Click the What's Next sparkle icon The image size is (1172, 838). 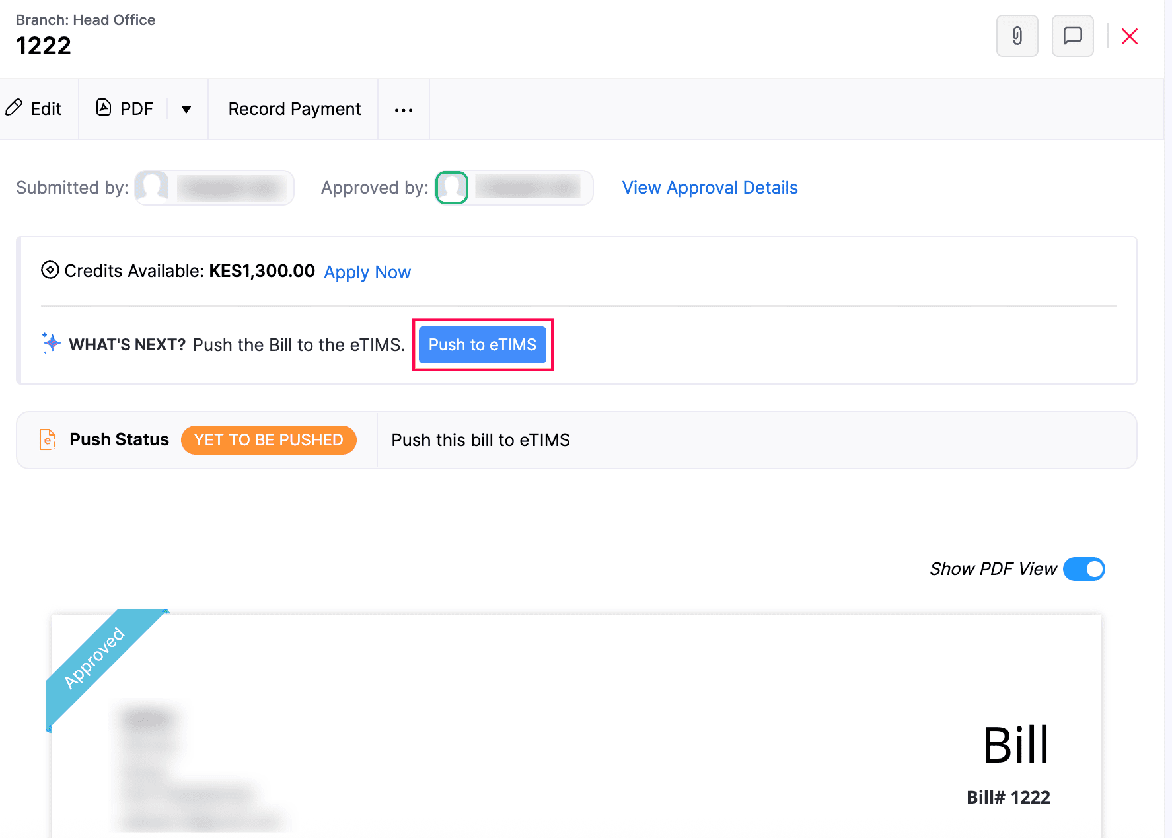coord(52,343)
